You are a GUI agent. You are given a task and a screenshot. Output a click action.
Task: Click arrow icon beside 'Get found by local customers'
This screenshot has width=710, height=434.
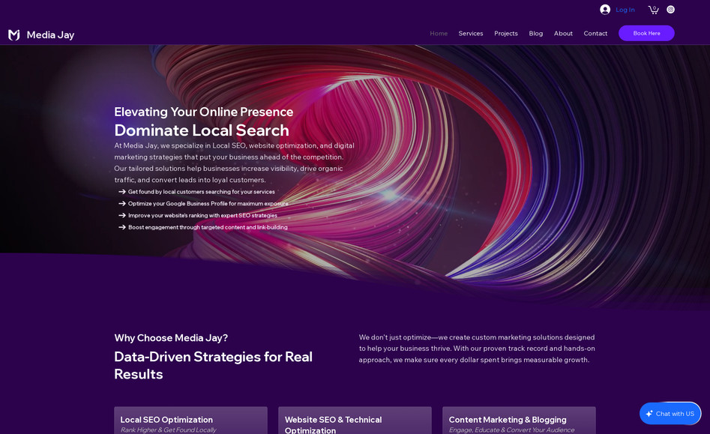[x=122, y=192]
